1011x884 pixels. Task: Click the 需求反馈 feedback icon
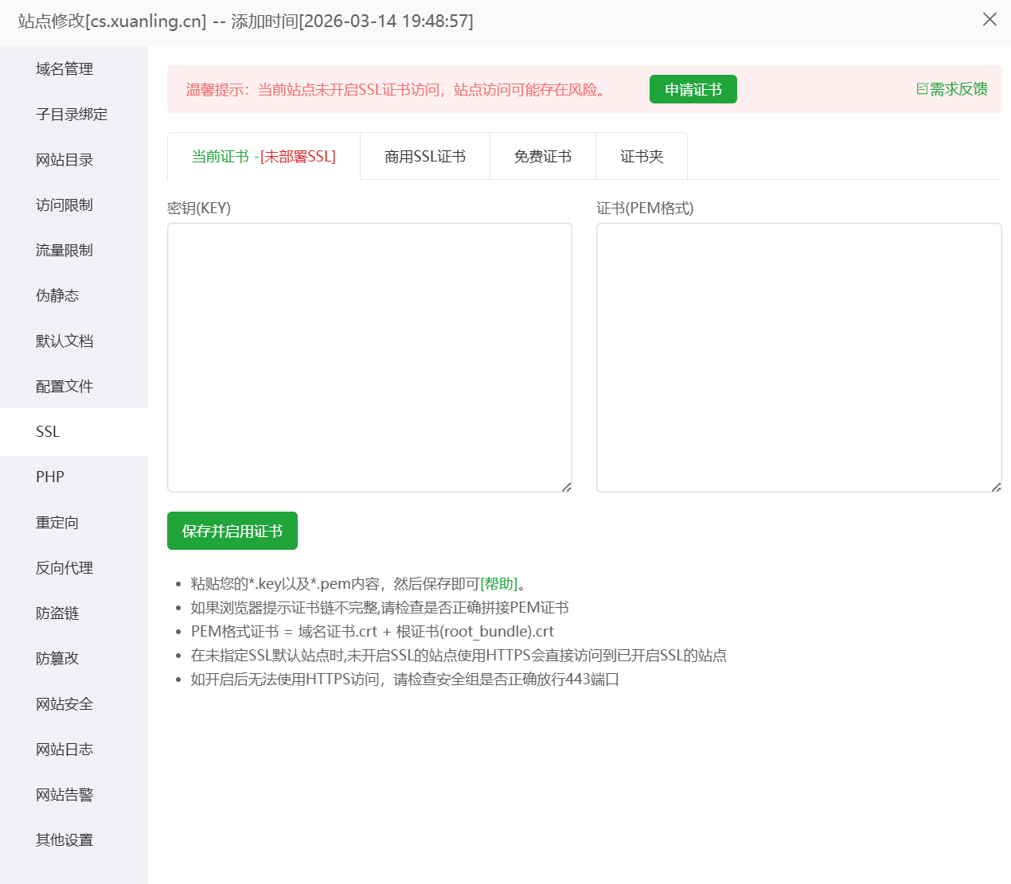[950, 89]
